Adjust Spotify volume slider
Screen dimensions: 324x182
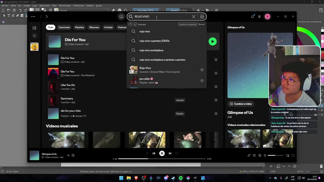(275, 155)
